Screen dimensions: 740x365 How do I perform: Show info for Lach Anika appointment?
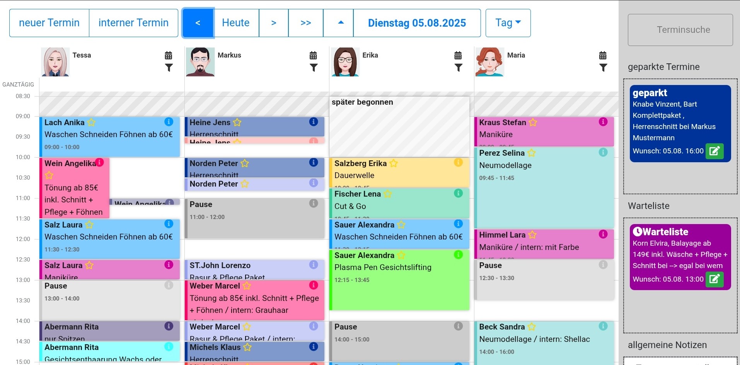(169, 122)
